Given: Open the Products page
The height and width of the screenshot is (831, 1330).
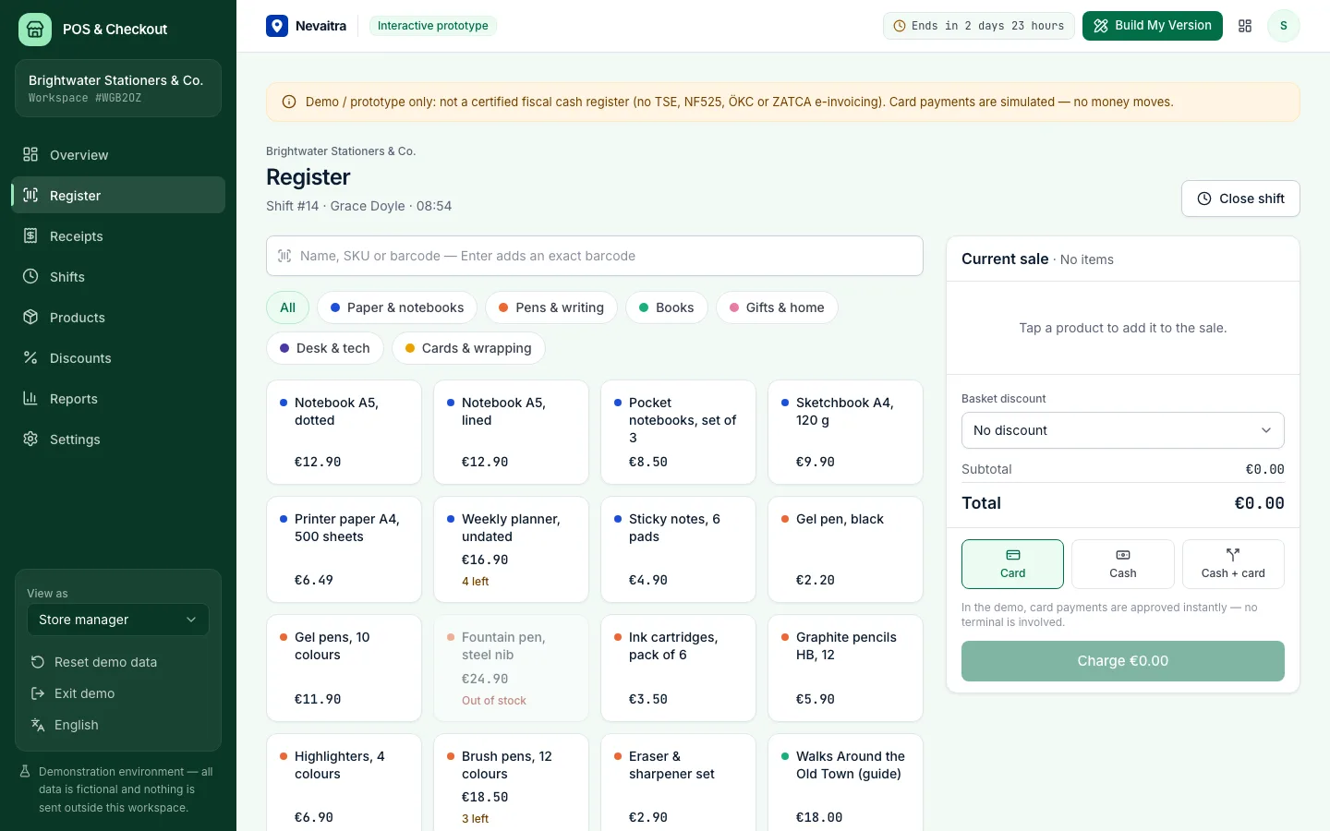Looking at the screenshot, I should point(118,317).
